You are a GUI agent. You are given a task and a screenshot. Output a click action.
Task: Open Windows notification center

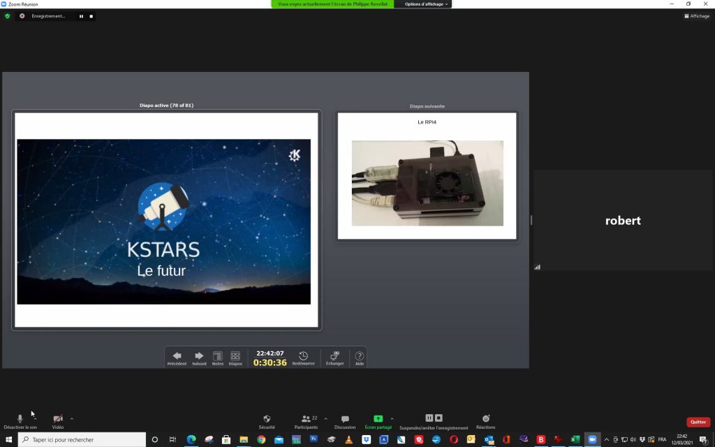point(704,440)
